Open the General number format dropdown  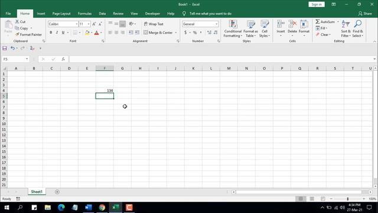point(216,24)
